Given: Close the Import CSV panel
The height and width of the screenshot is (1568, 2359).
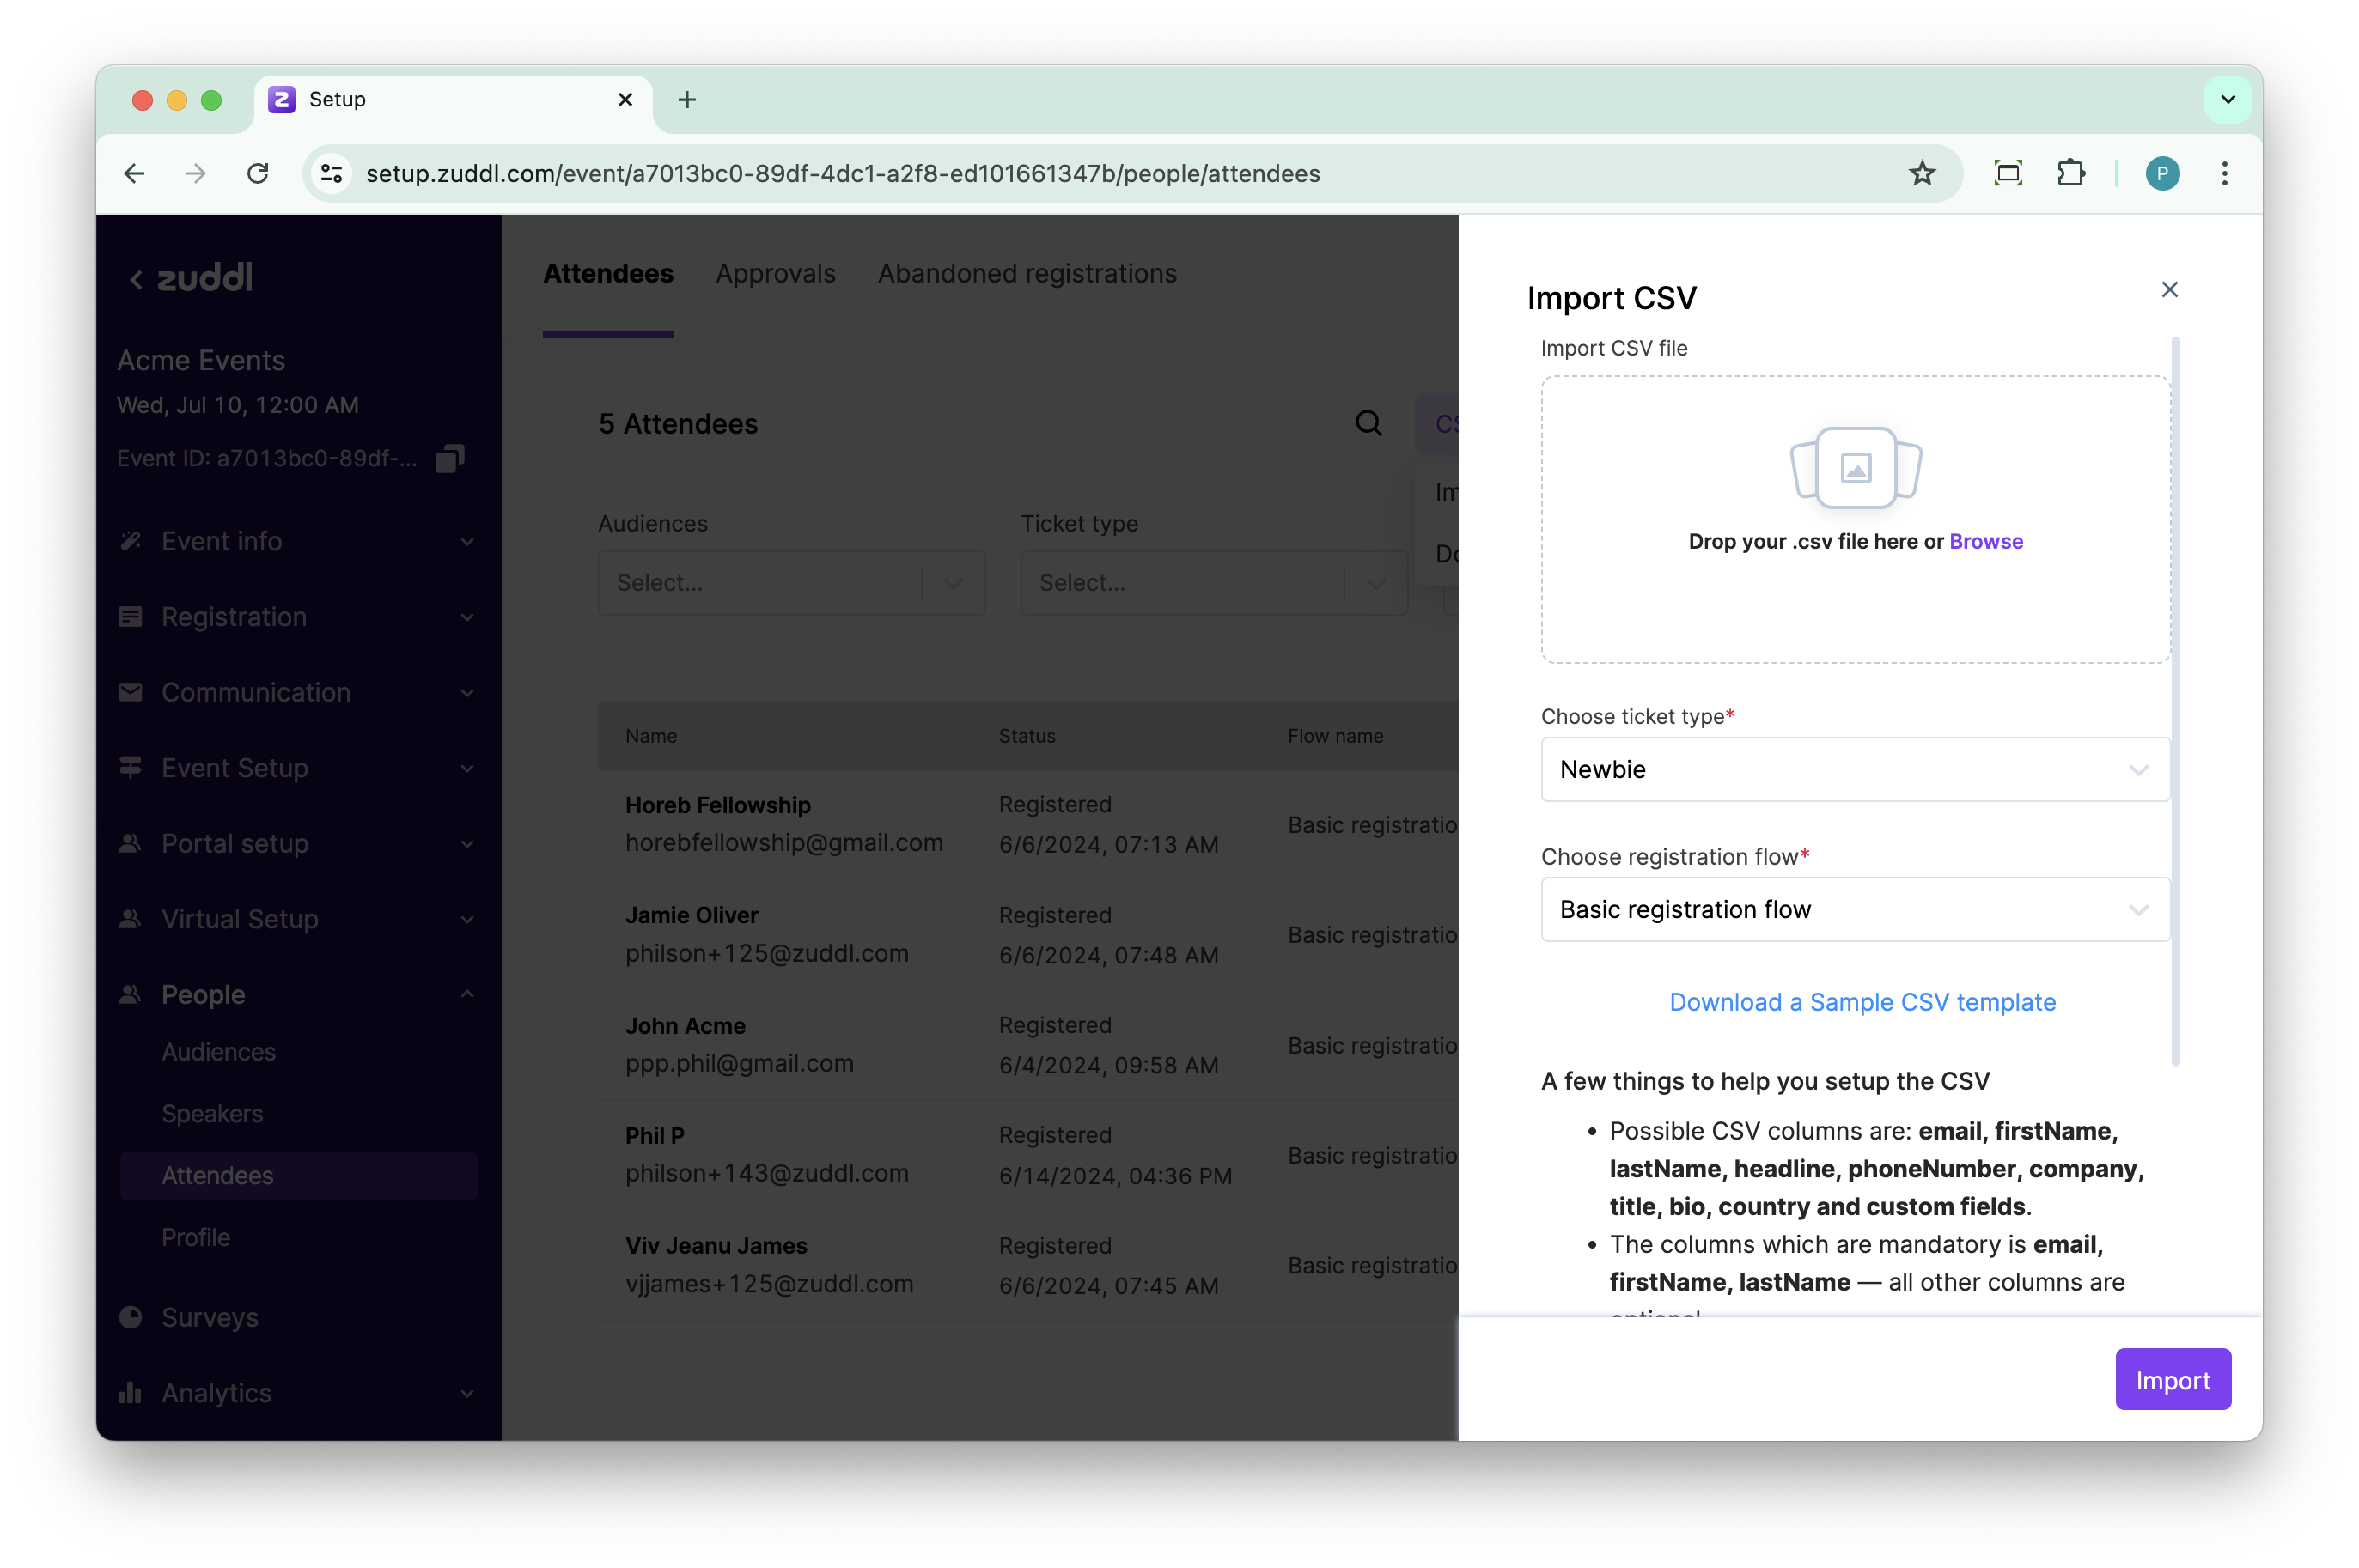Looking at the screenshot, I should click(x=2169, y=290).
